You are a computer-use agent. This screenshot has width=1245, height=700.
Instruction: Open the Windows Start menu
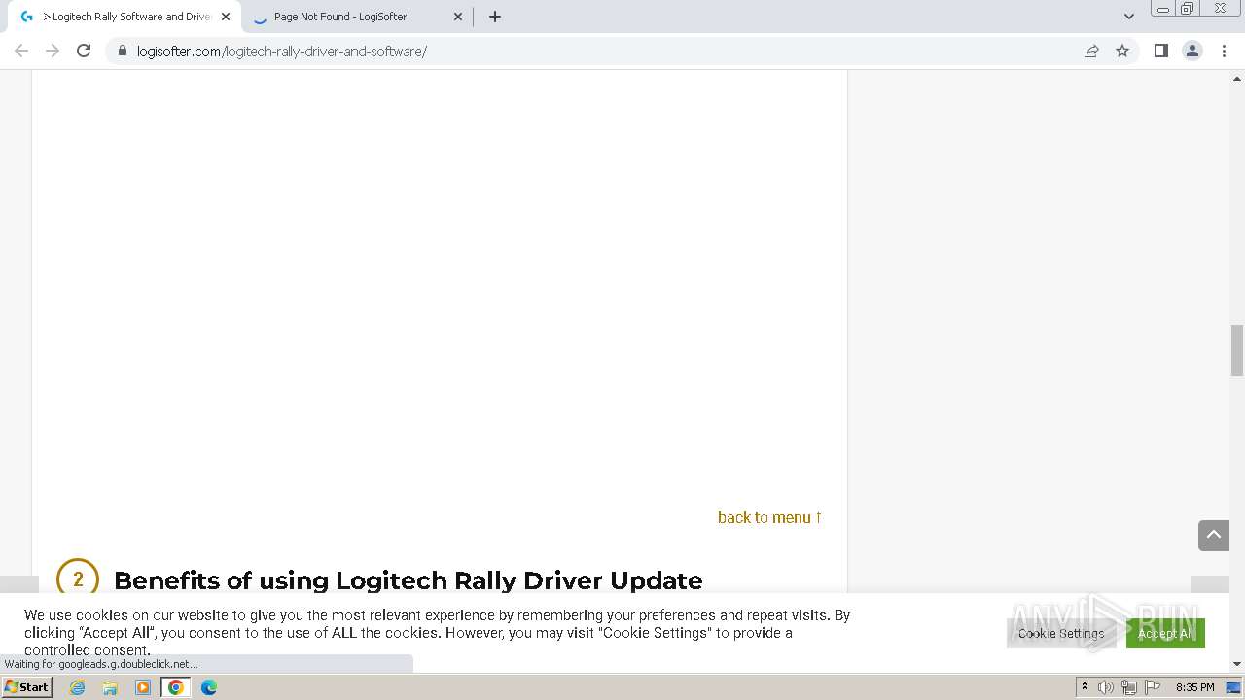coord(26,686)
